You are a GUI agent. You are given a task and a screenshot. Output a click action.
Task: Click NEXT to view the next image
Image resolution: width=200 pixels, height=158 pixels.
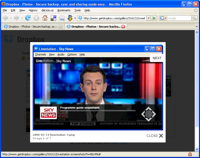click(157, 58)
